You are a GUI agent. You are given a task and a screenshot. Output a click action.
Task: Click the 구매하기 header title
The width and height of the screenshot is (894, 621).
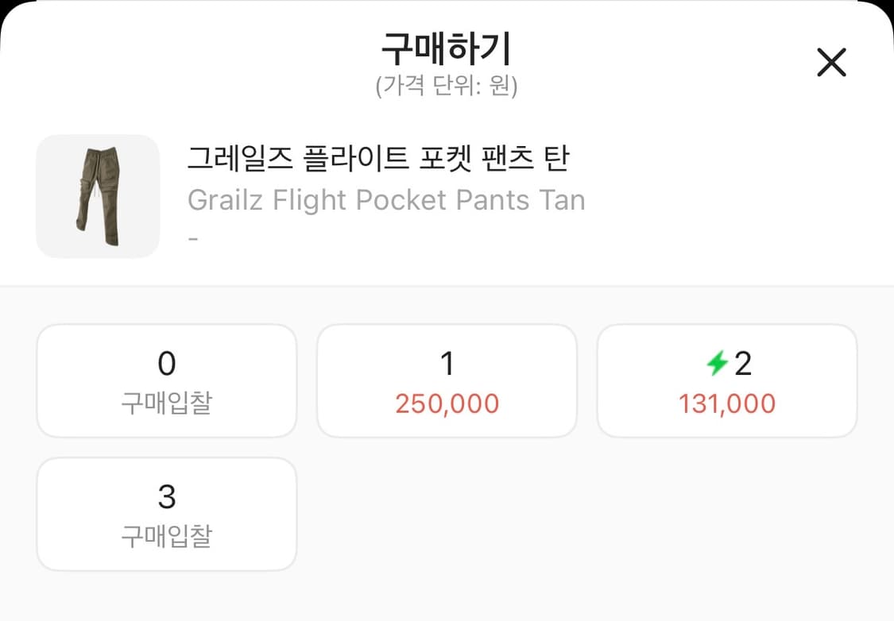pyautogui.click(x=447, y=48)
